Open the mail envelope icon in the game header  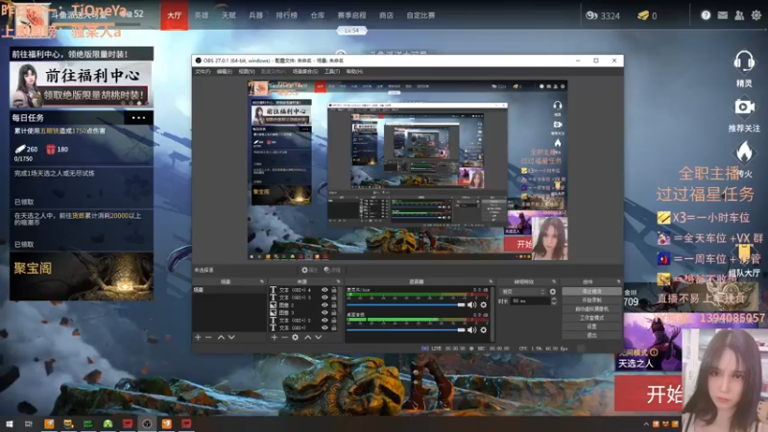[723, 15]
